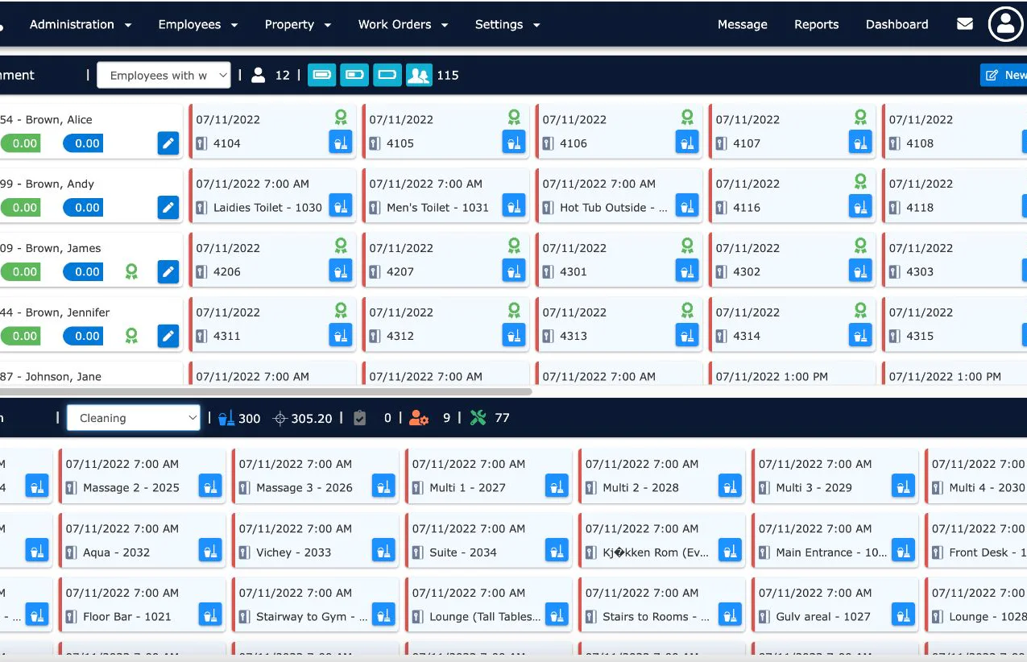1027x662 pixels.
Task: Go to Message in the top bar
Action: coord(742,24)
